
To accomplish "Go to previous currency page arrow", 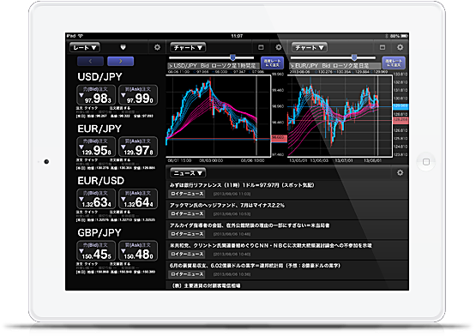I will click(90, 62).
